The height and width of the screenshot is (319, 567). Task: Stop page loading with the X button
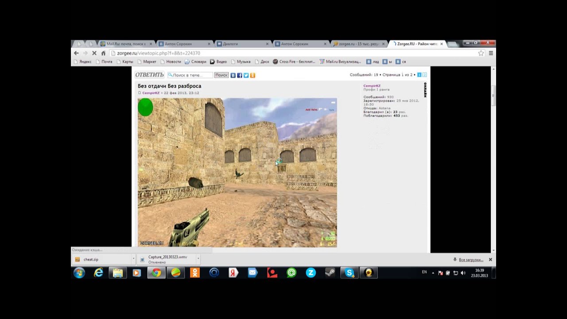coord(94,53)
